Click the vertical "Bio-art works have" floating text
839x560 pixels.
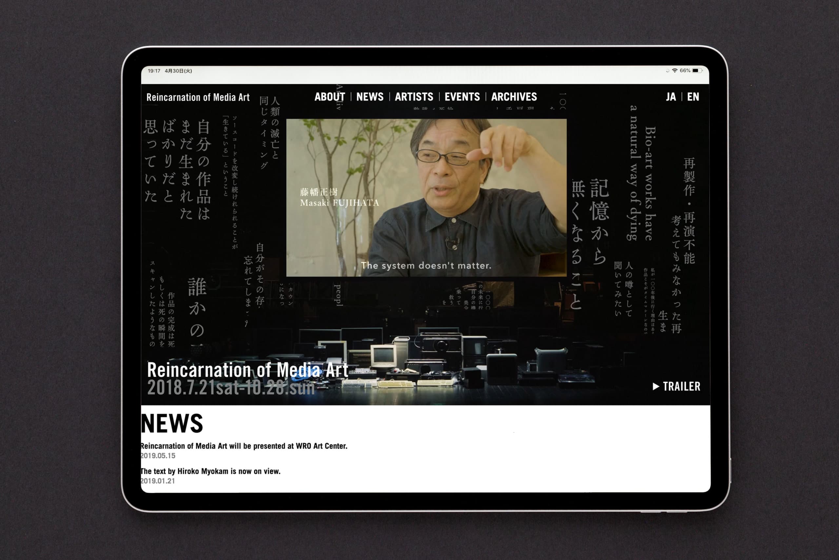[x=650, y=183]
